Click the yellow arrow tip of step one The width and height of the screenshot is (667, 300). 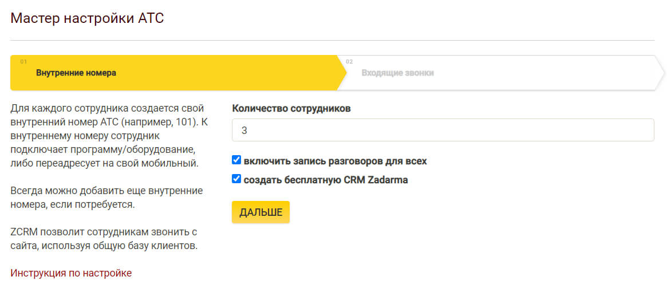(341, 73)
